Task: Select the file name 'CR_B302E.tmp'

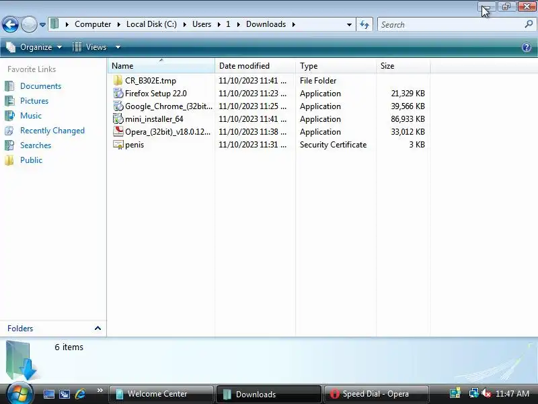Action: (151, 81)
